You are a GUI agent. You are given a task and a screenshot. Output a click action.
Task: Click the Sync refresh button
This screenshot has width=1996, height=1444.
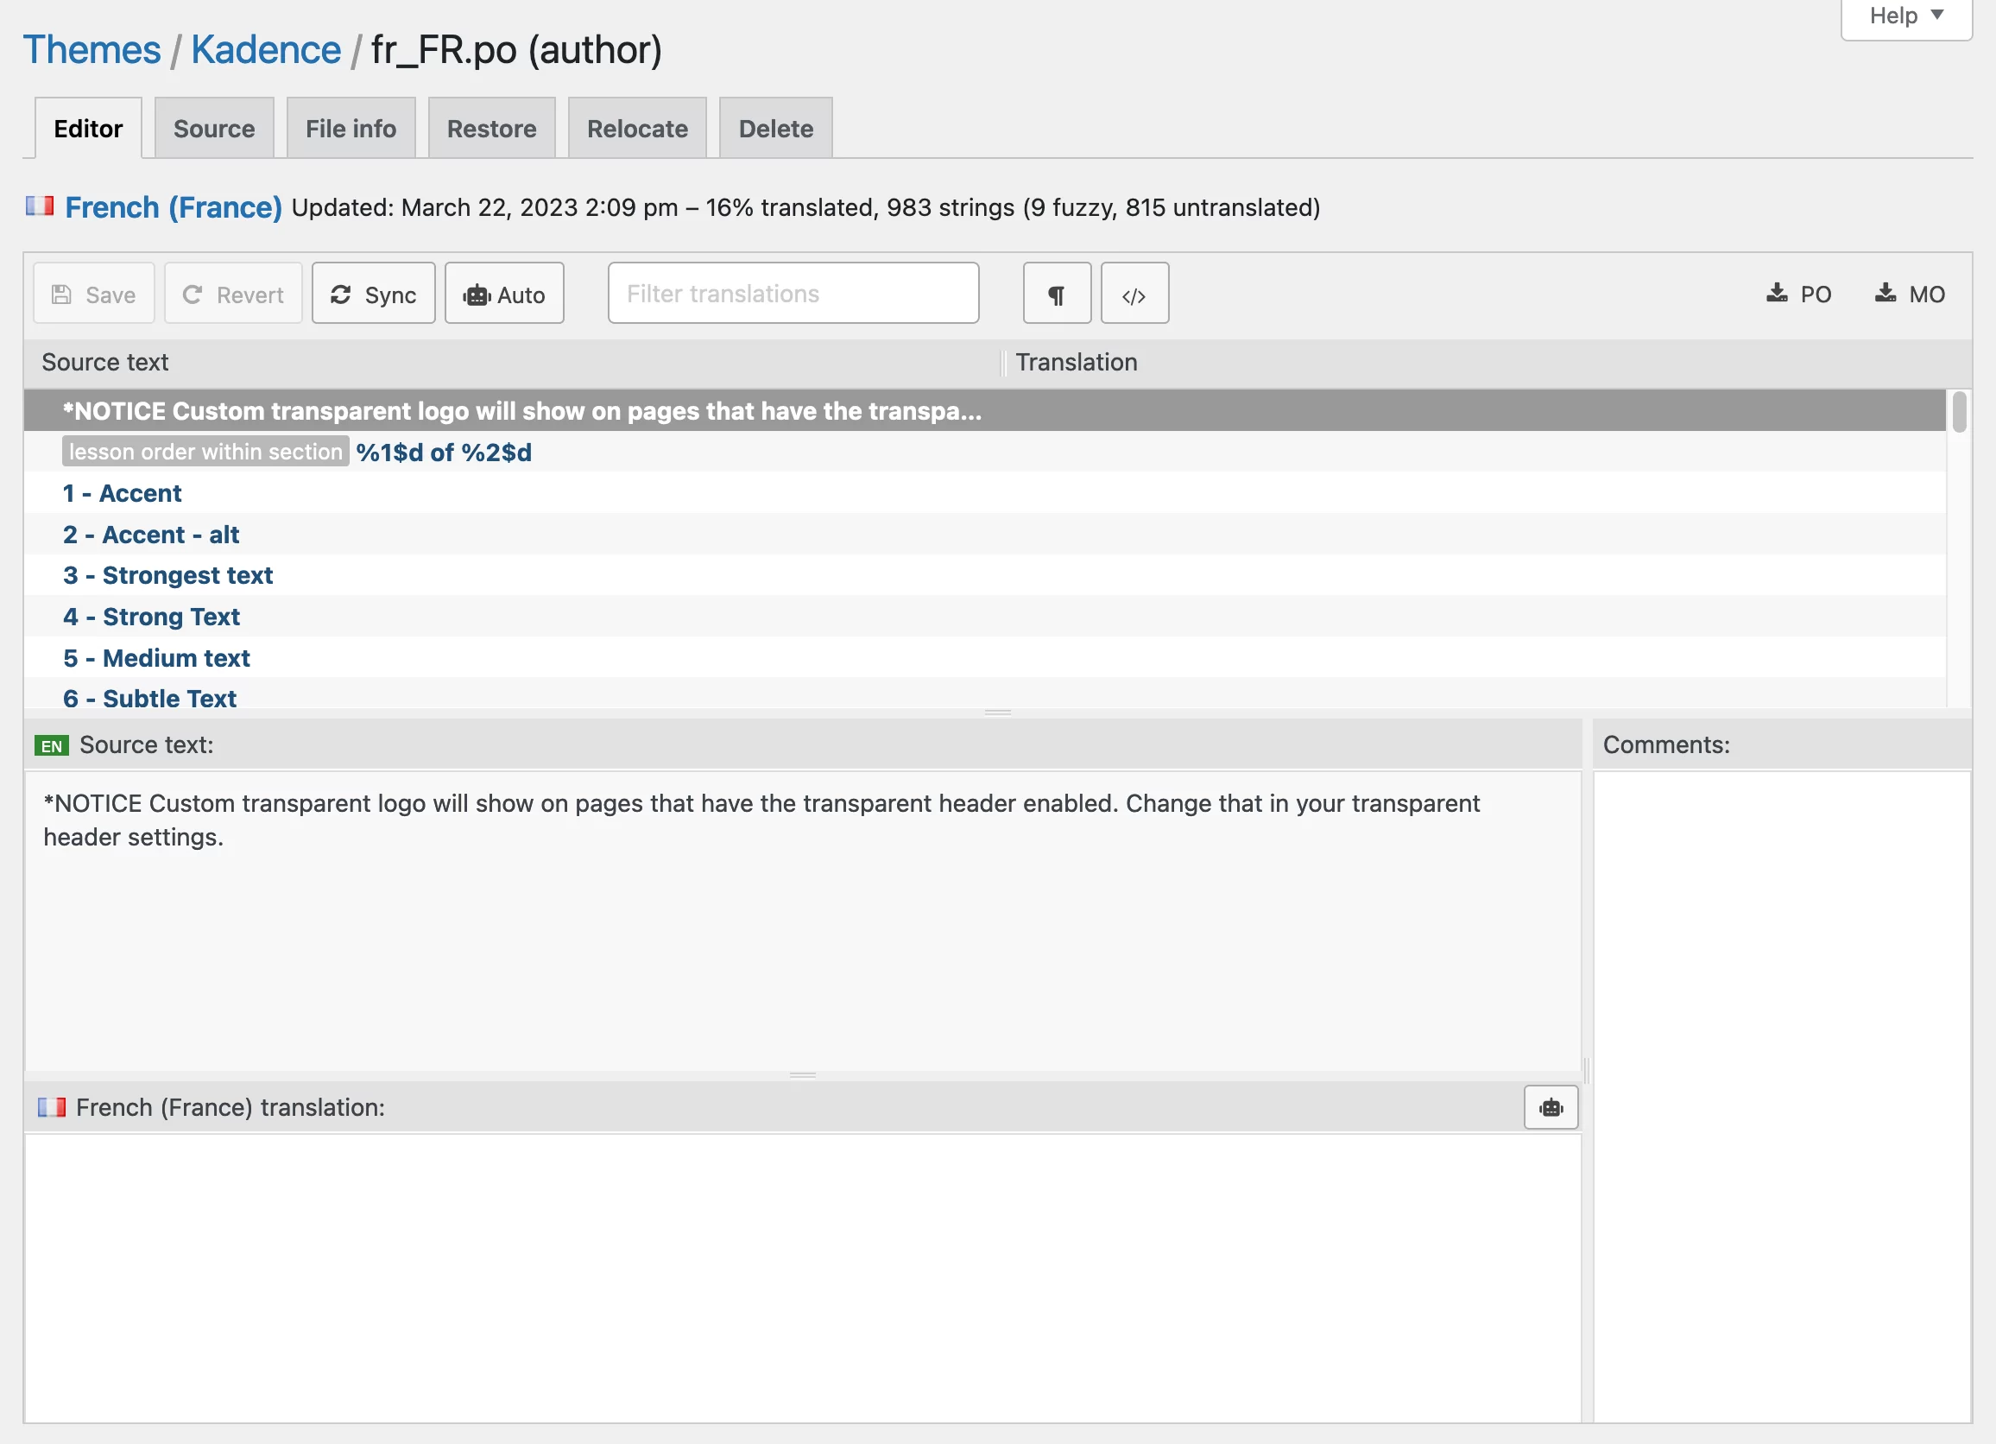pos(373,294)
